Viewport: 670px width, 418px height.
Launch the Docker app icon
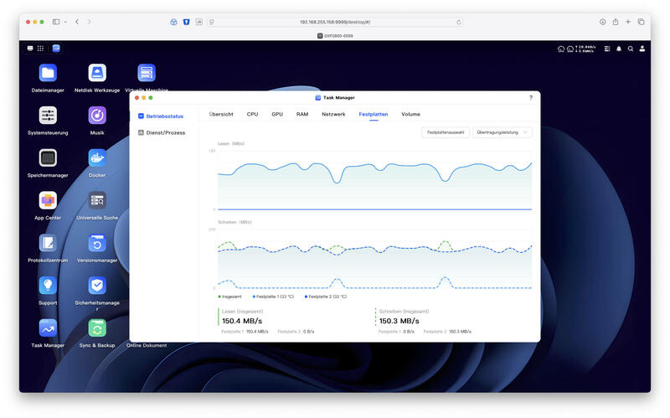click(97, 158)
